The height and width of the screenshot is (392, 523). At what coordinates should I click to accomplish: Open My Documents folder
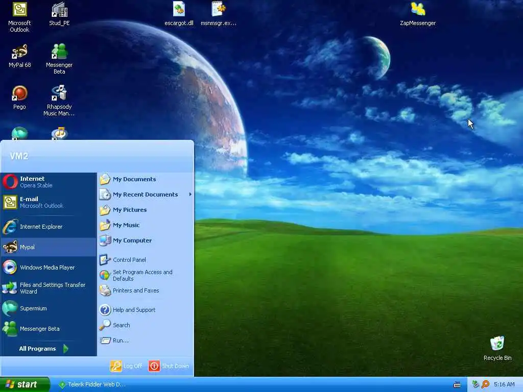coord(146,179)
